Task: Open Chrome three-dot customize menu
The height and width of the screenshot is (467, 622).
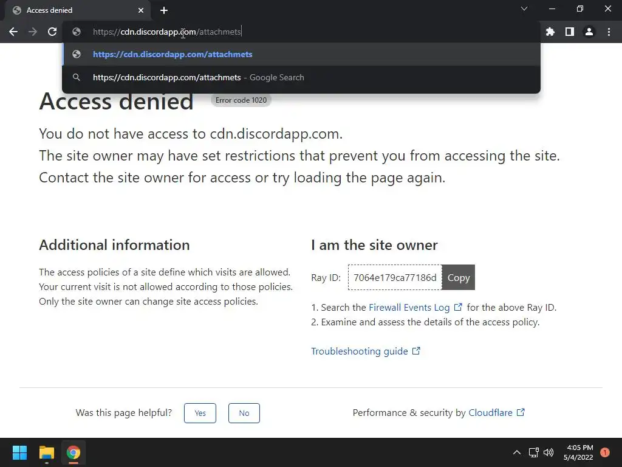Action: [x=609, y=32]
